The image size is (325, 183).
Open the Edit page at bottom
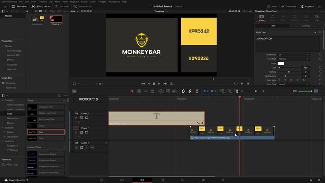[142, 180]
